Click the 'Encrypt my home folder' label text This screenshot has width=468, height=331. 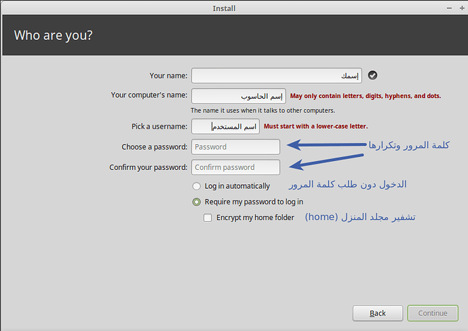coord(255,218)
